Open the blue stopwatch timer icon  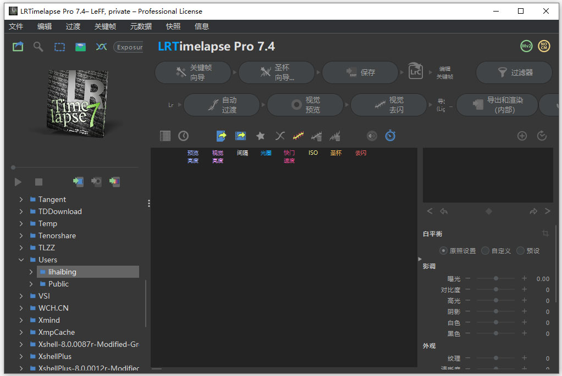pos(390,136)
